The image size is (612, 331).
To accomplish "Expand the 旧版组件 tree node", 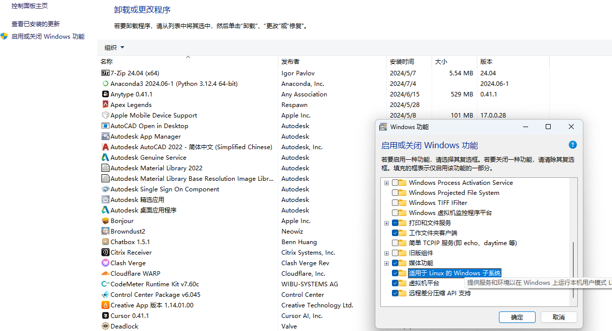I will pos(386,253).
